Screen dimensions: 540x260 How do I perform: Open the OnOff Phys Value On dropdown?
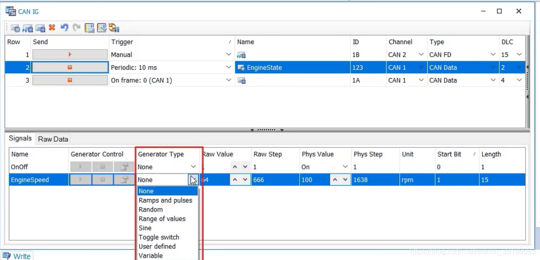pos(345,167)
